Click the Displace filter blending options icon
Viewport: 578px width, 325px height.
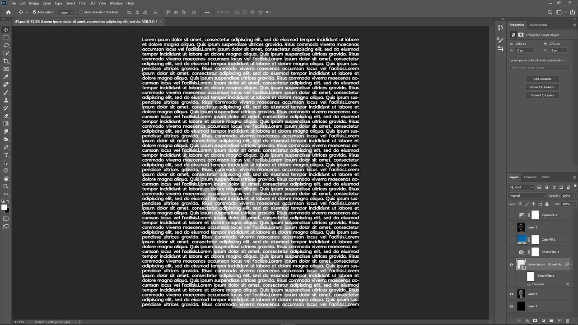click(568, 284)
